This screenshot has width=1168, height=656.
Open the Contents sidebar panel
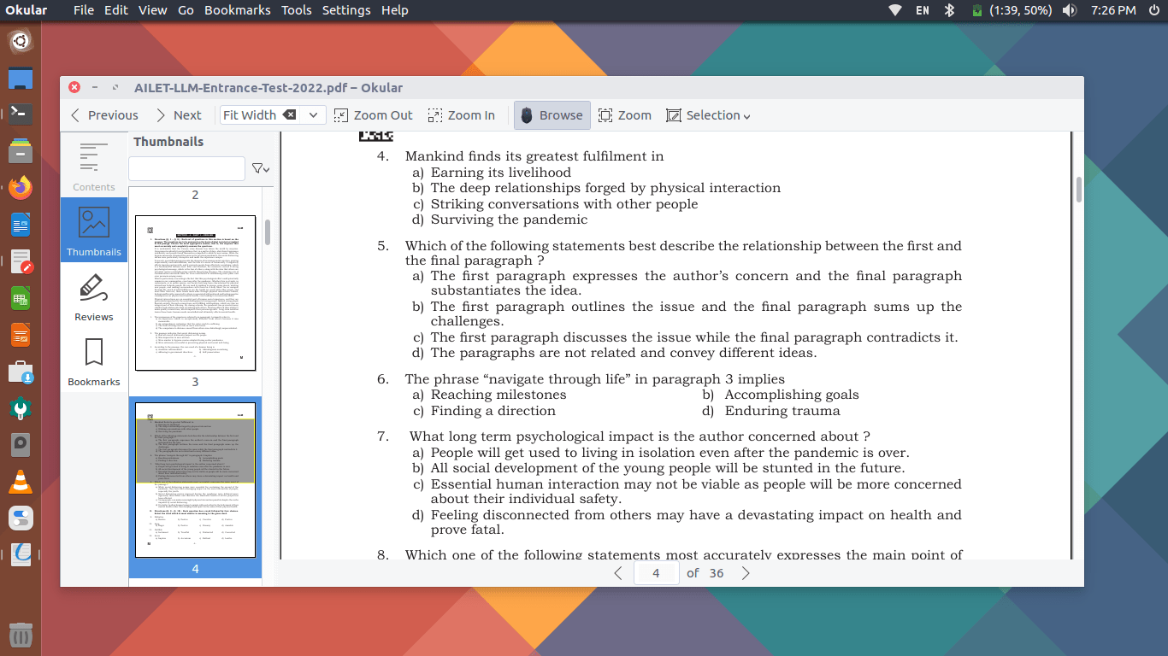click(93, 165)
